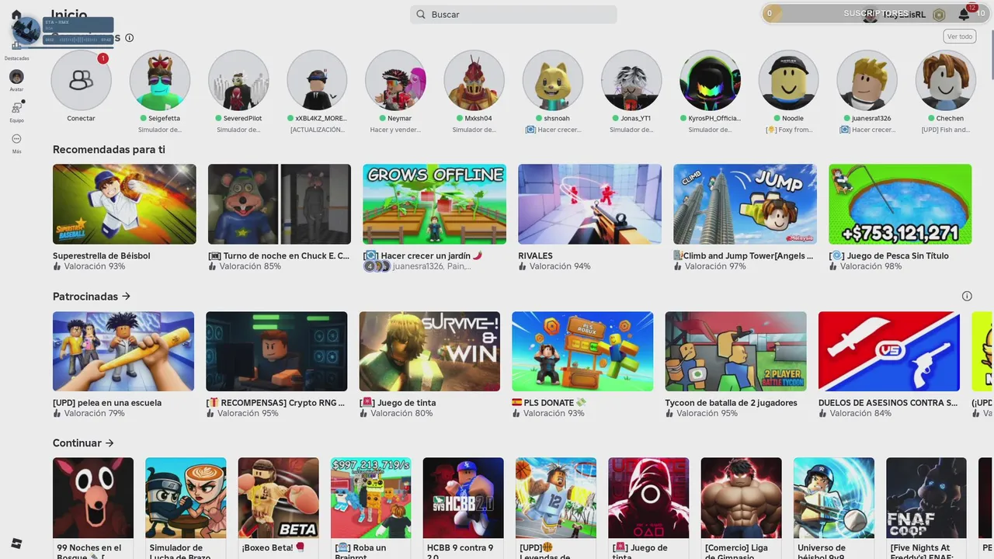Click the Roblox logo icon at sidebar bottom
This screenshot has width=994, height=559.
click(16, 543)
